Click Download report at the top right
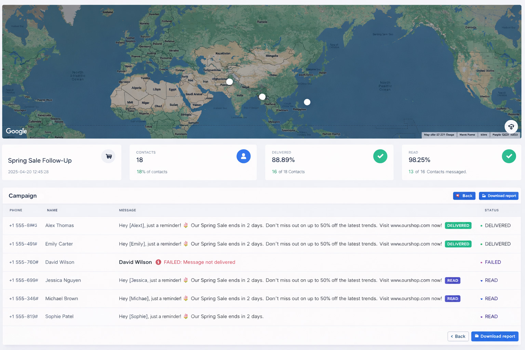The width and height of the screenshot is (525, 350). 498,196
